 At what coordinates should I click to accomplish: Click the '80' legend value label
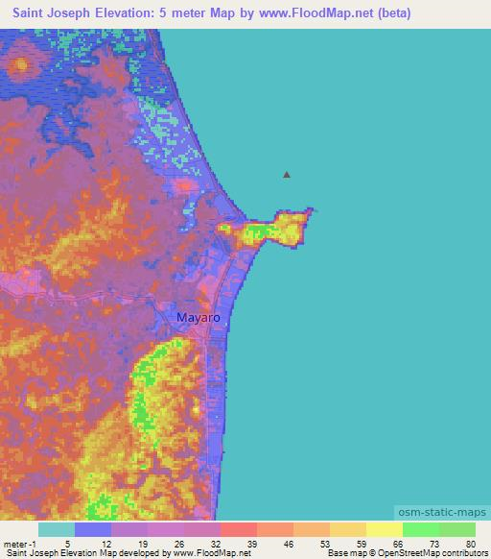tap(471, 544)
